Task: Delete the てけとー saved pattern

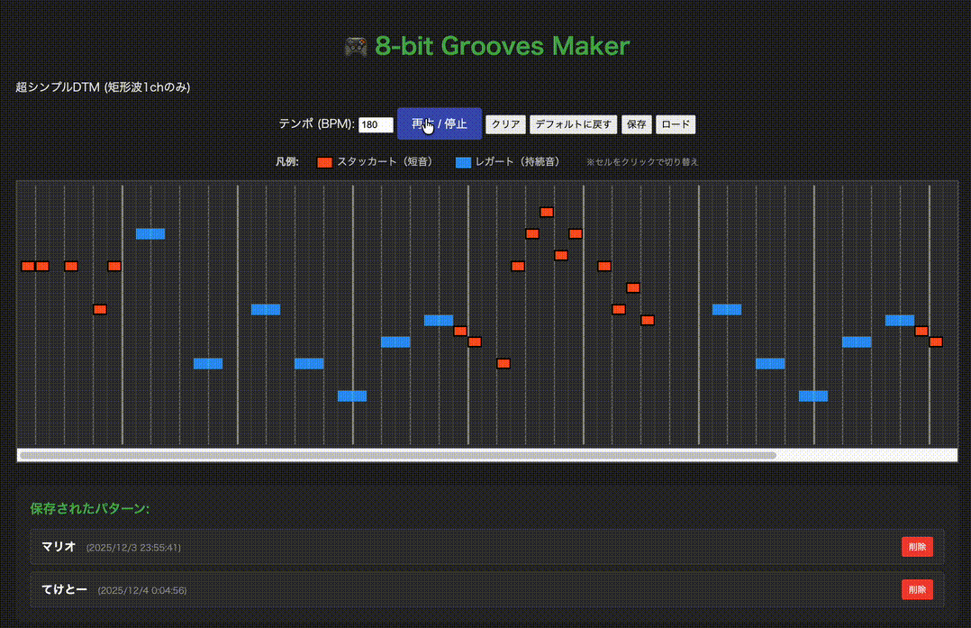Action: pyautogui.click(x=917, y=589)
